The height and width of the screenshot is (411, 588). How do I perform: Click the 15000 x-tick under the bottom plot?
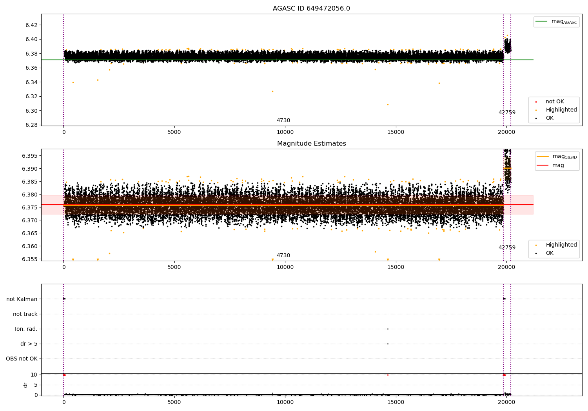396,402
